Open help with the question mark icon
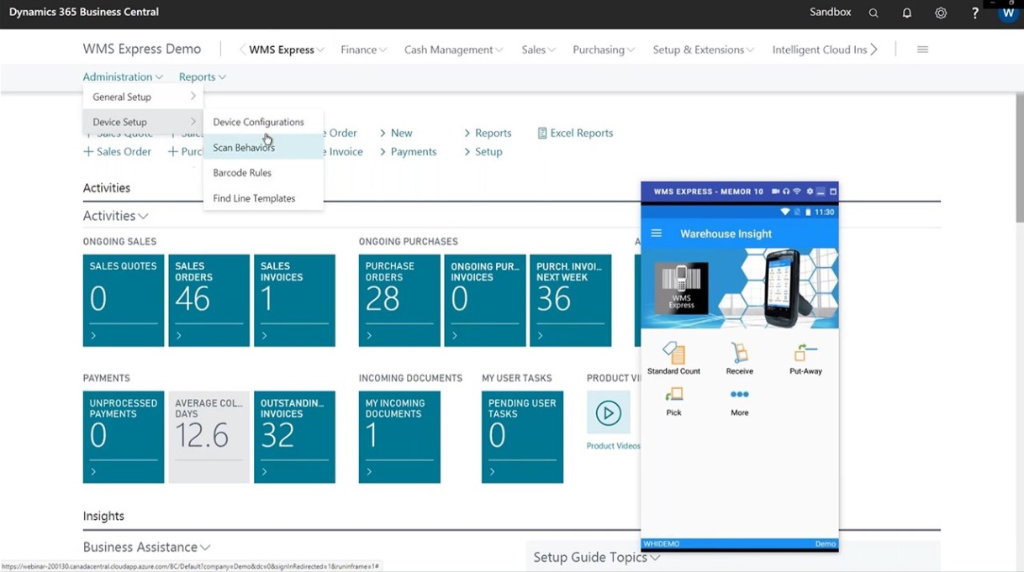Screen dimensions: 1024x572 coord(974,13)
